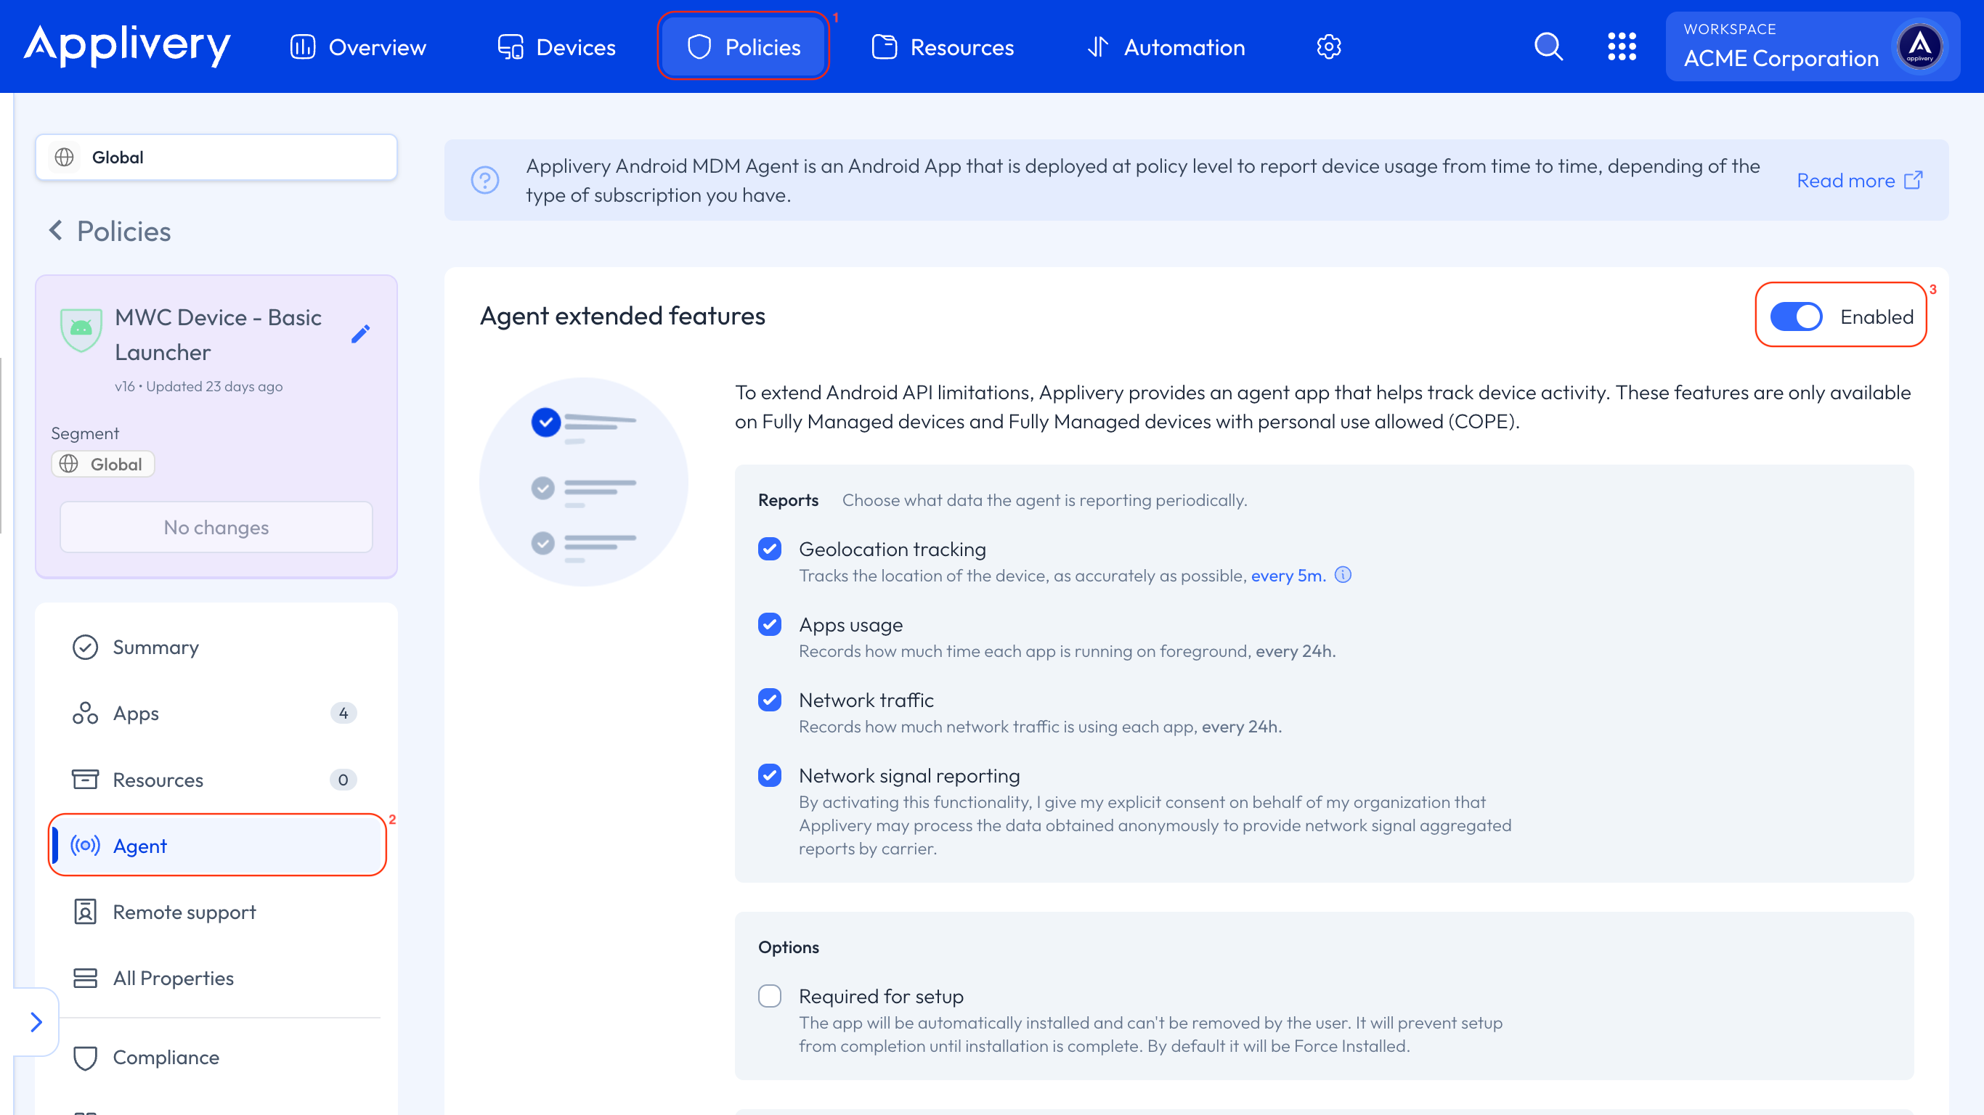The height and width of the screenshot is (1115, 1984).
Task: Check the Required for setup checkbox
Action: pos(769,997)
